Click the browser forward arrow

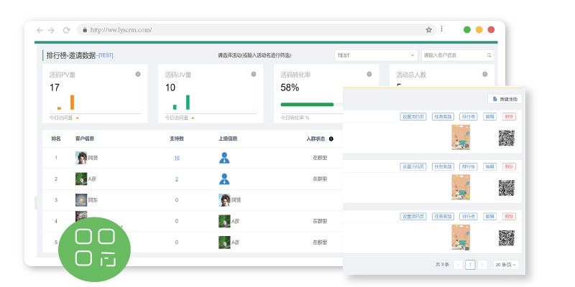click(x=51, y=30)
